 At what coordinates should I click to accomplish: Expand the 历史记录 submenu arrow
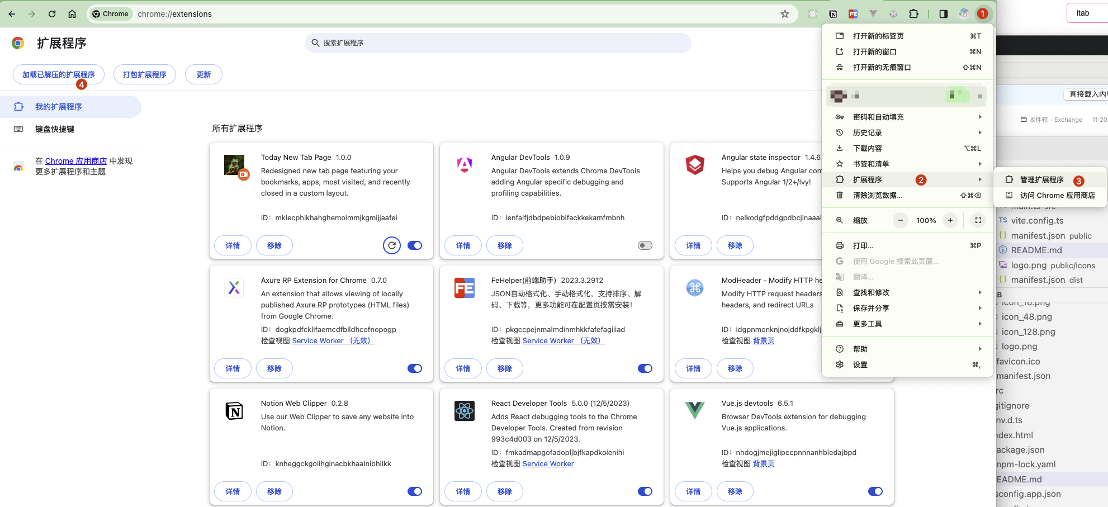point(980,132)
